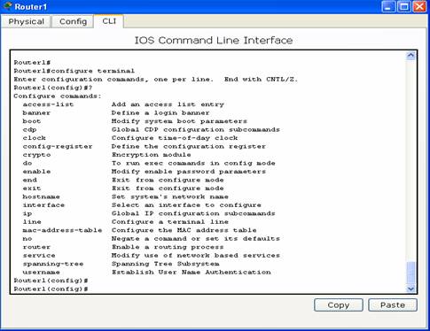This screenshot has width=430, height=331.
Task: Click the scrollbar down arrow
Action: click(x=410, y=289)
